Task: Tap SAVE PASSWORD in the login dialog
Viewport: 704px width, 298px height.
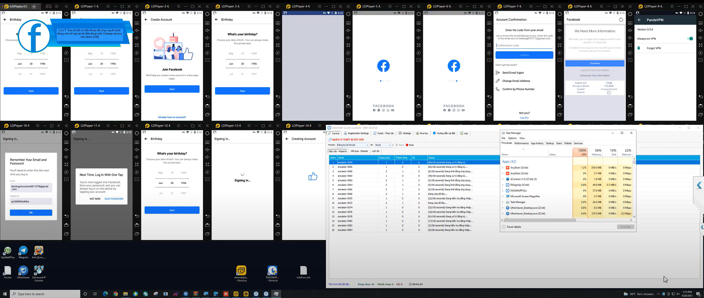Action: pos(114,199)
